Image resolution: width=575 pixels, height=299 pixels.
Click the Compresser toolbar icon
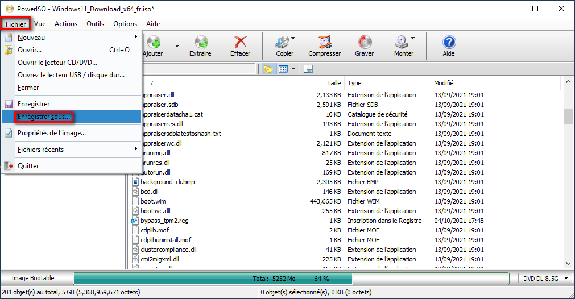click(324, 43)
